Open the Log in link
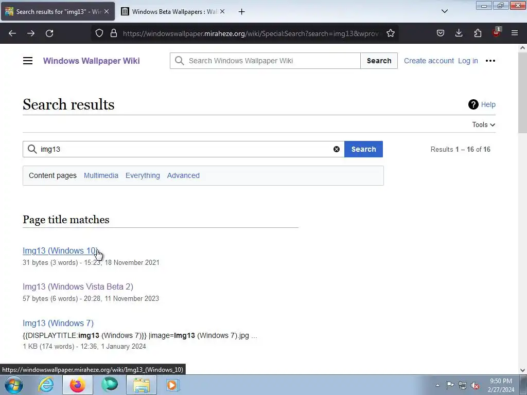The width and height of the screenshot is (527, 395). [468, 61]
